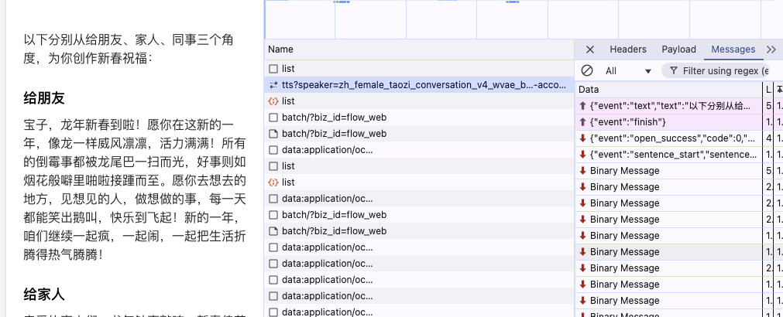783x317 pixels.
Task: Clear the WebSocket messages list
Action: click(587, 71)
